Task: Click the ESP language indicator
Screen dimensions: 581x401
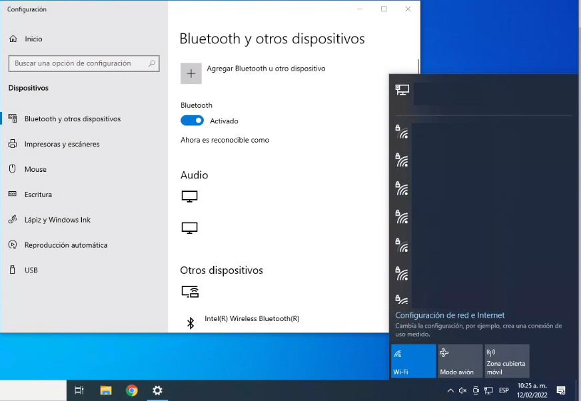Action: 504,390
